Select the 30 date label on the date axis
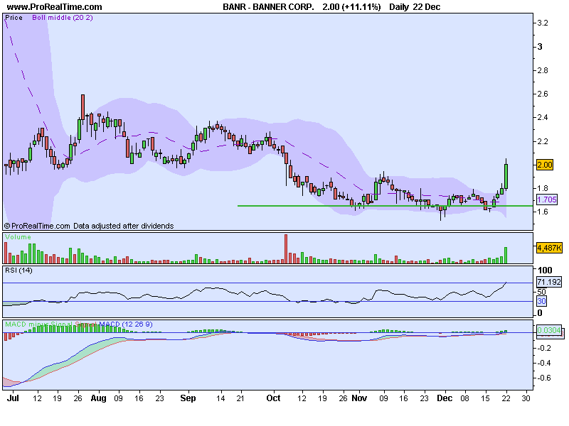 [x=526, y=398]
